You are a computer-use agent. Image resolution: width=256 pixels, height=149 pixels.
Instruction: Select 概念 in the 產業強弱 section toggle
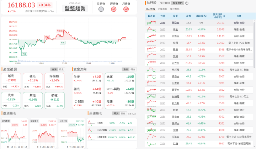pos(62,69)
